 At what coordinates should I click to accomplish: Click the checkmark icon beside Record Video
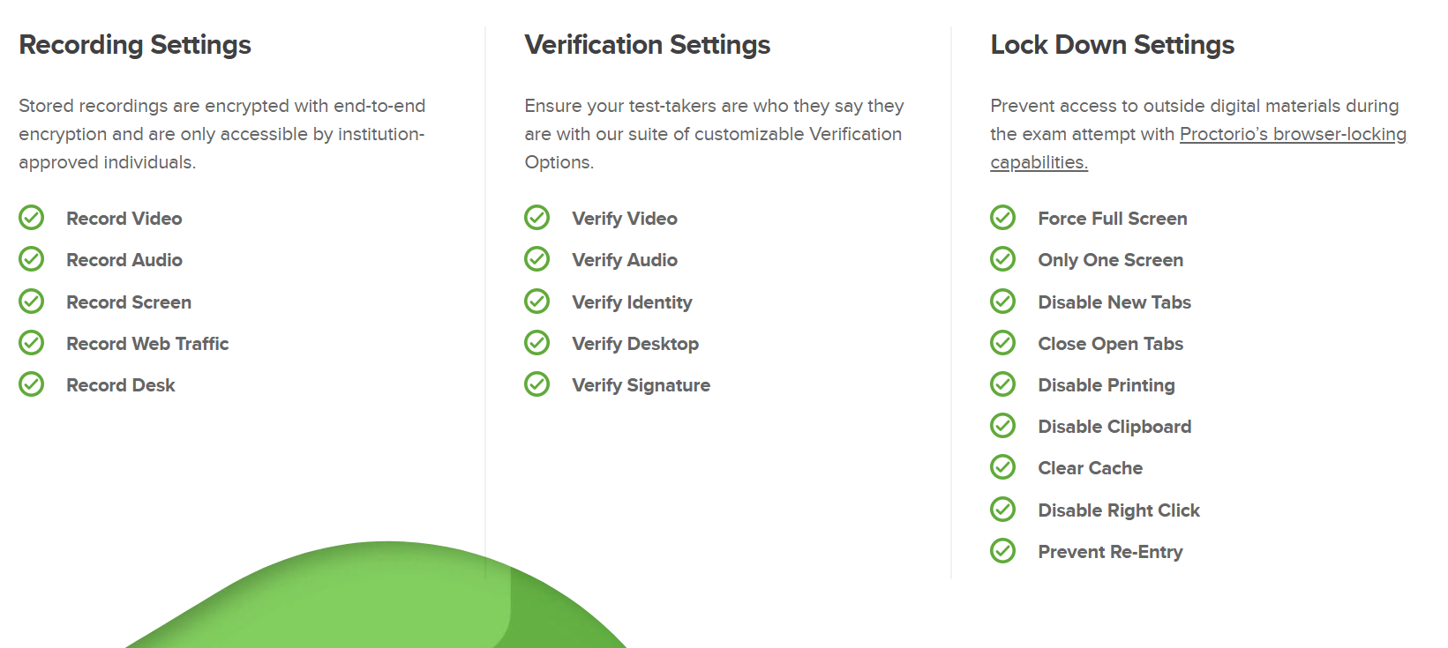pos(32,218)
